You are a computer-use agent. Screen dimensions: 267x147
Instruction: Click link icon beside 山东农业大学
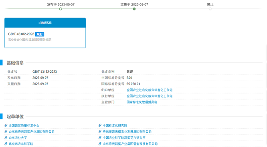(x=6, y=137)
